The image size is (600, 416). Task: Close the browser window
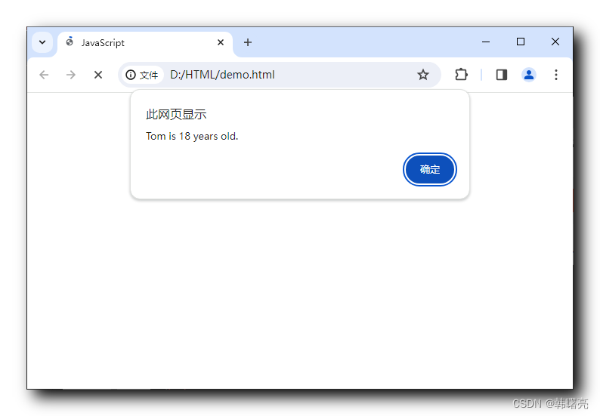pos(555,42)
